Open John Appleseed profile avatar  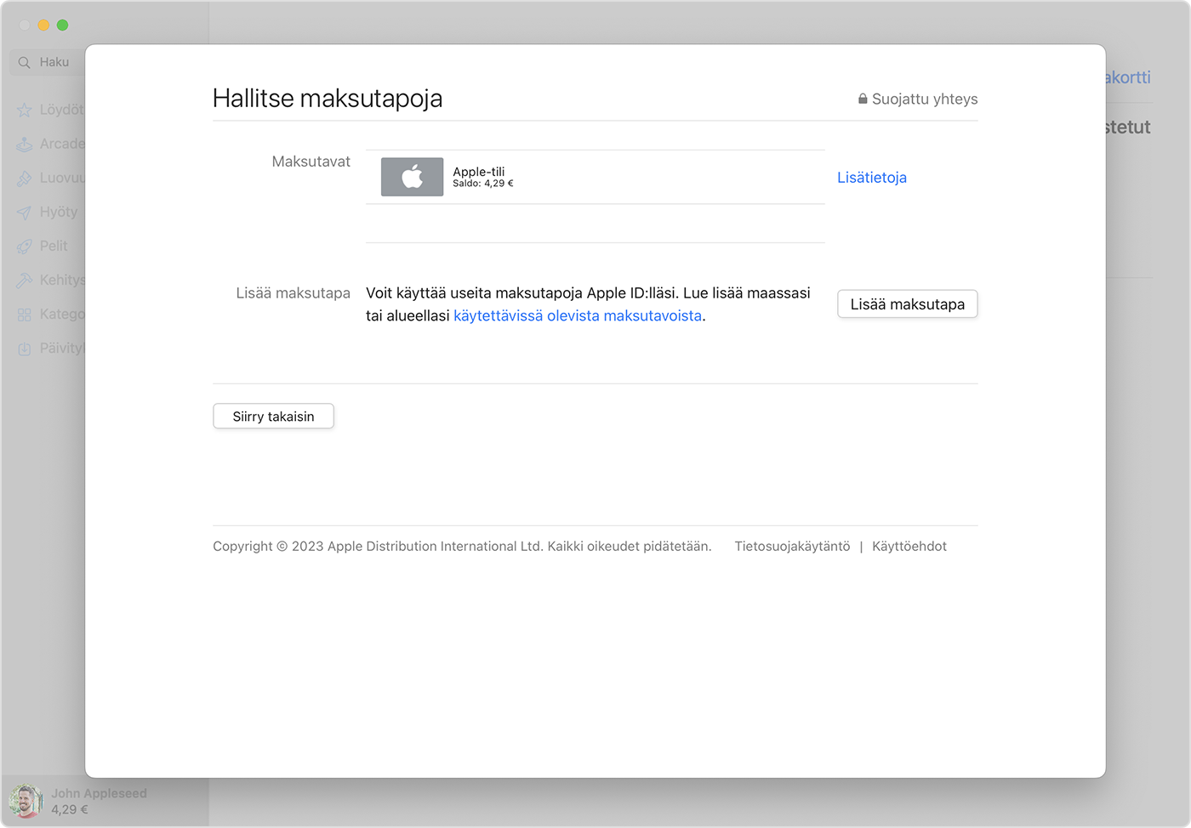point(26,801)
